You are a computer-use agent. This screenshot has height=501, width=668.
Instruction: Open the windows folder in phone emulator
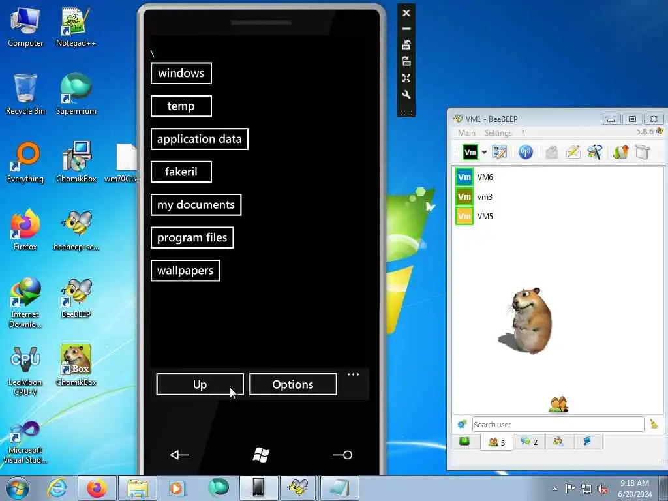181,73
